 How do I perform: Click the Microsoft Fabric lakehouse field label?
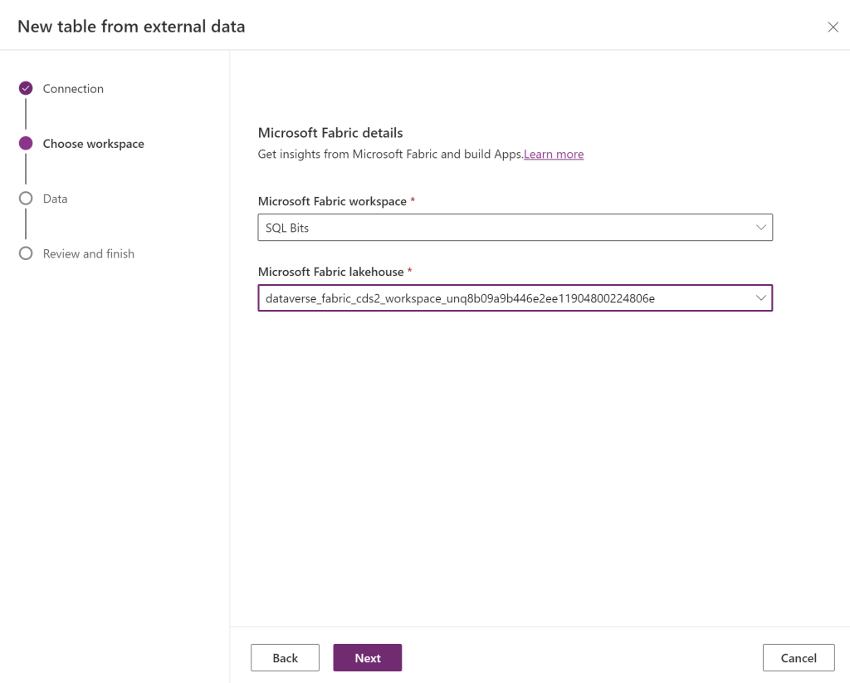pyautogui.click(x=331, y=272)
